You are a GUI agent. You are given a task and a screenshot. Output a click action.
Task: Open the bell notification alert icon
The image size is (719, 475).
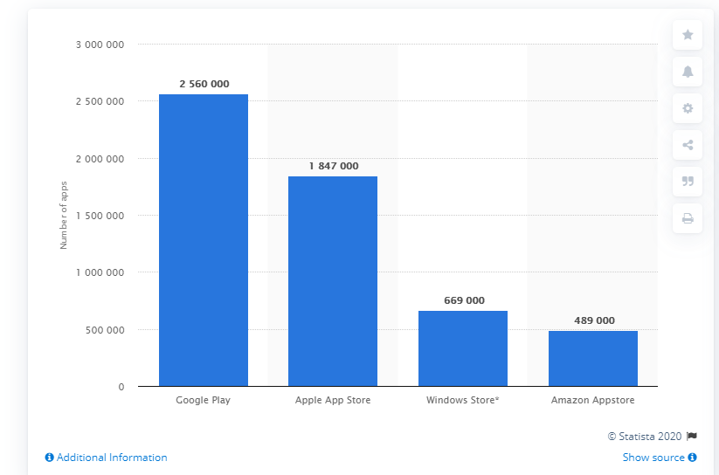[x=688, y=72]
